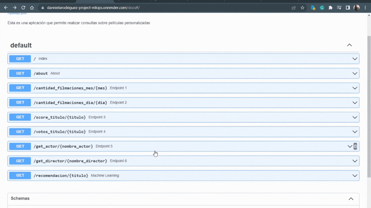Open the /openapi.json link

17,13
